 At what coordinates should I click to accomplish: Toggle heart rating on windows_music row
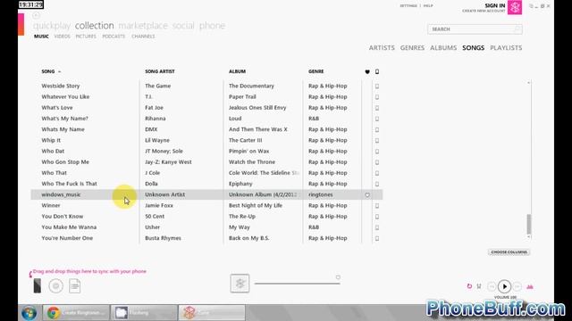click(367, 195)
